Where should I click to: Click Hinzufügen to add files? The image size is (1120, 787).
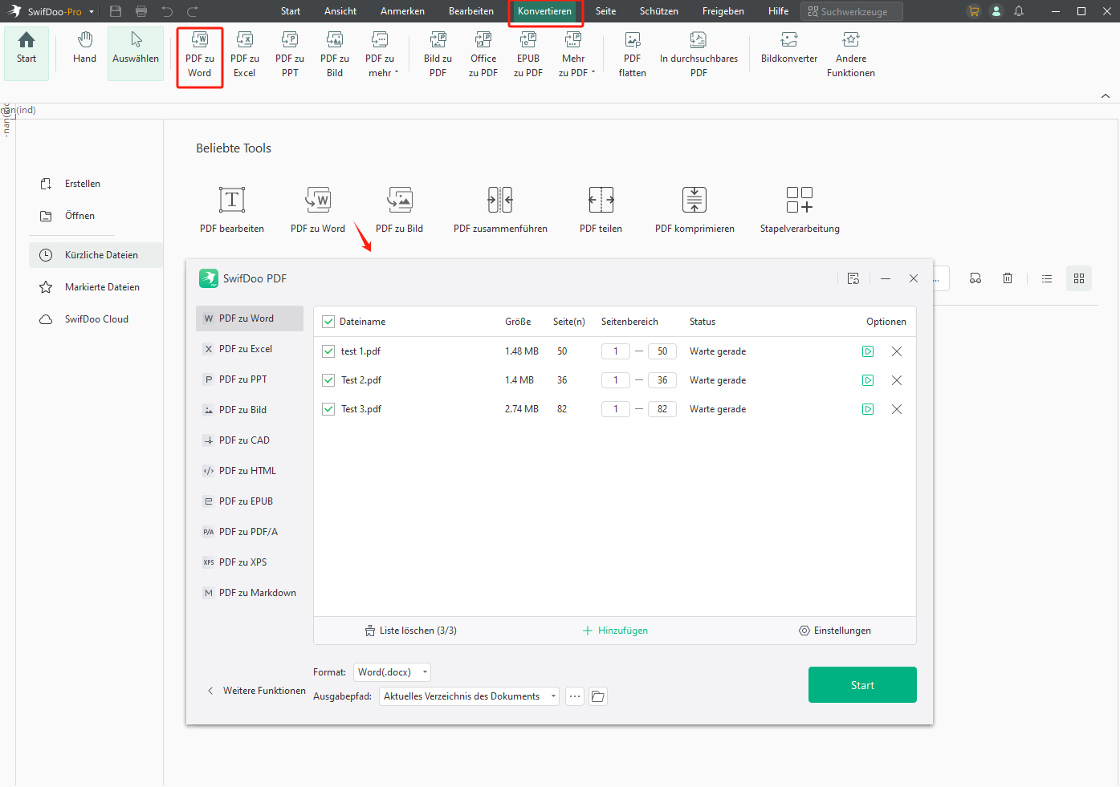(616, 631)
